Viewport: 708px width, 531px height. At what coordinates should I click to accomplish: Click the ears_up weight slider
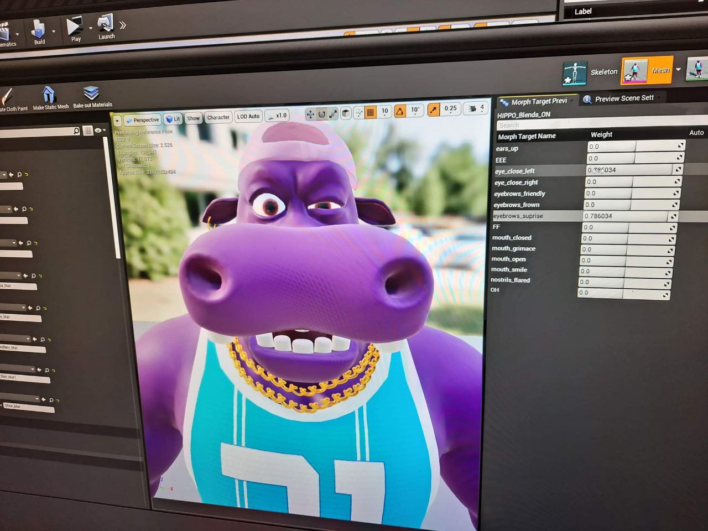click(x=636, y=146)
